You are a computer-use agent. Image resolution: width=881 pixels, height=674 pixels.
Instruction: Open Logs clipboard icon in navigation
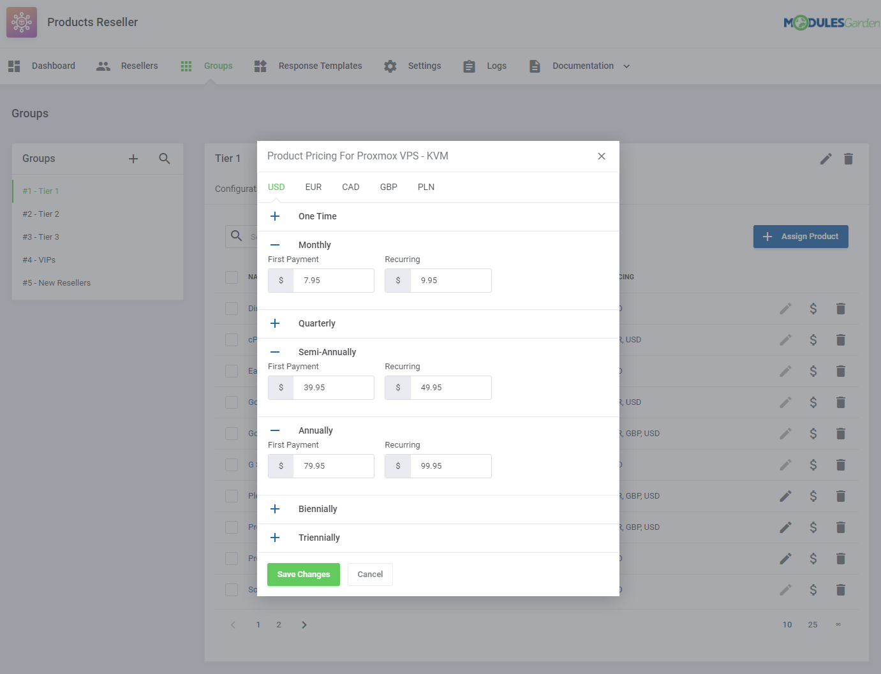pos(469,66)
